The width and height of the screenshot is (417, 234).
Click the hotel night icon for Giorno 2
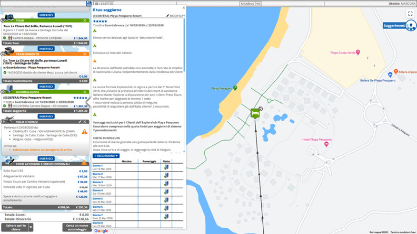[x=166, y=175]
